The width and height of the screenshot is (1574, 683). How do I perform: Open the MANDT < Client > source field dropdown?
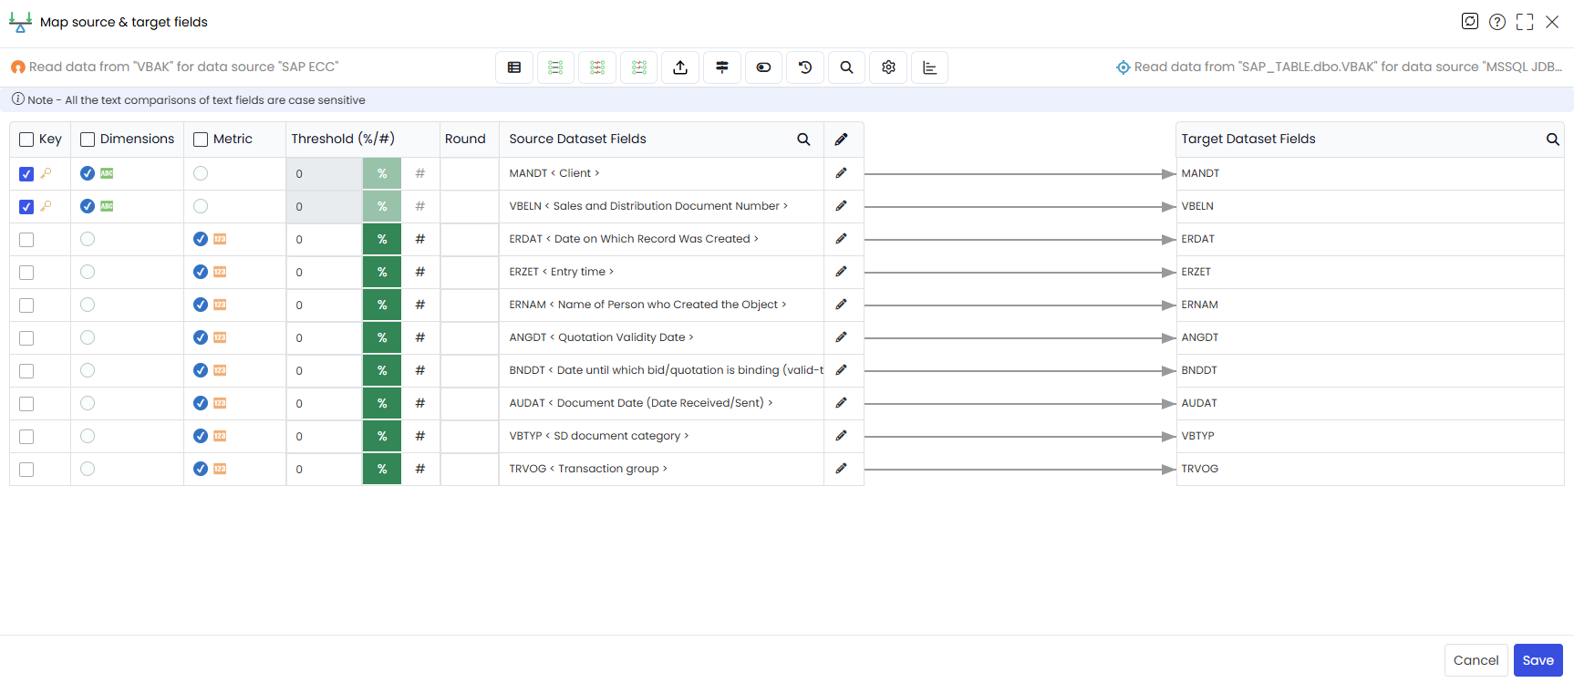click(x=661, y=173)
